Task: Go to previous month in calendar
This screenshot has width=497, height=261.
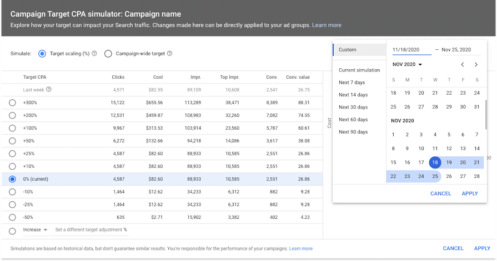Action: pos(463,64)
